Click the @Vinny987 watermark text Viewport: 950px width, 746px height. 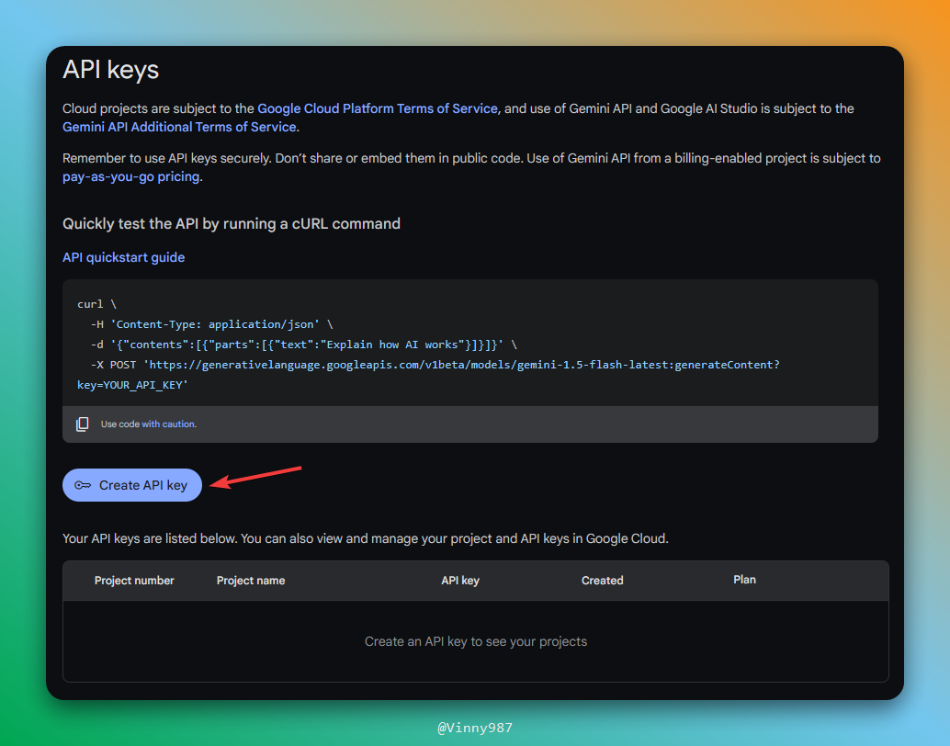point(475,728)
